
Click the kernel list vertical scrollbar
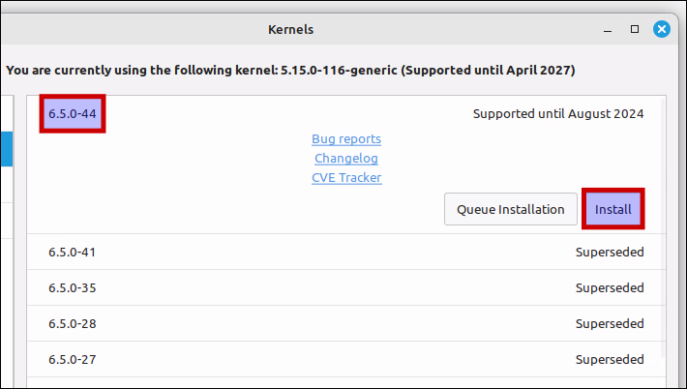click(663, 227)
